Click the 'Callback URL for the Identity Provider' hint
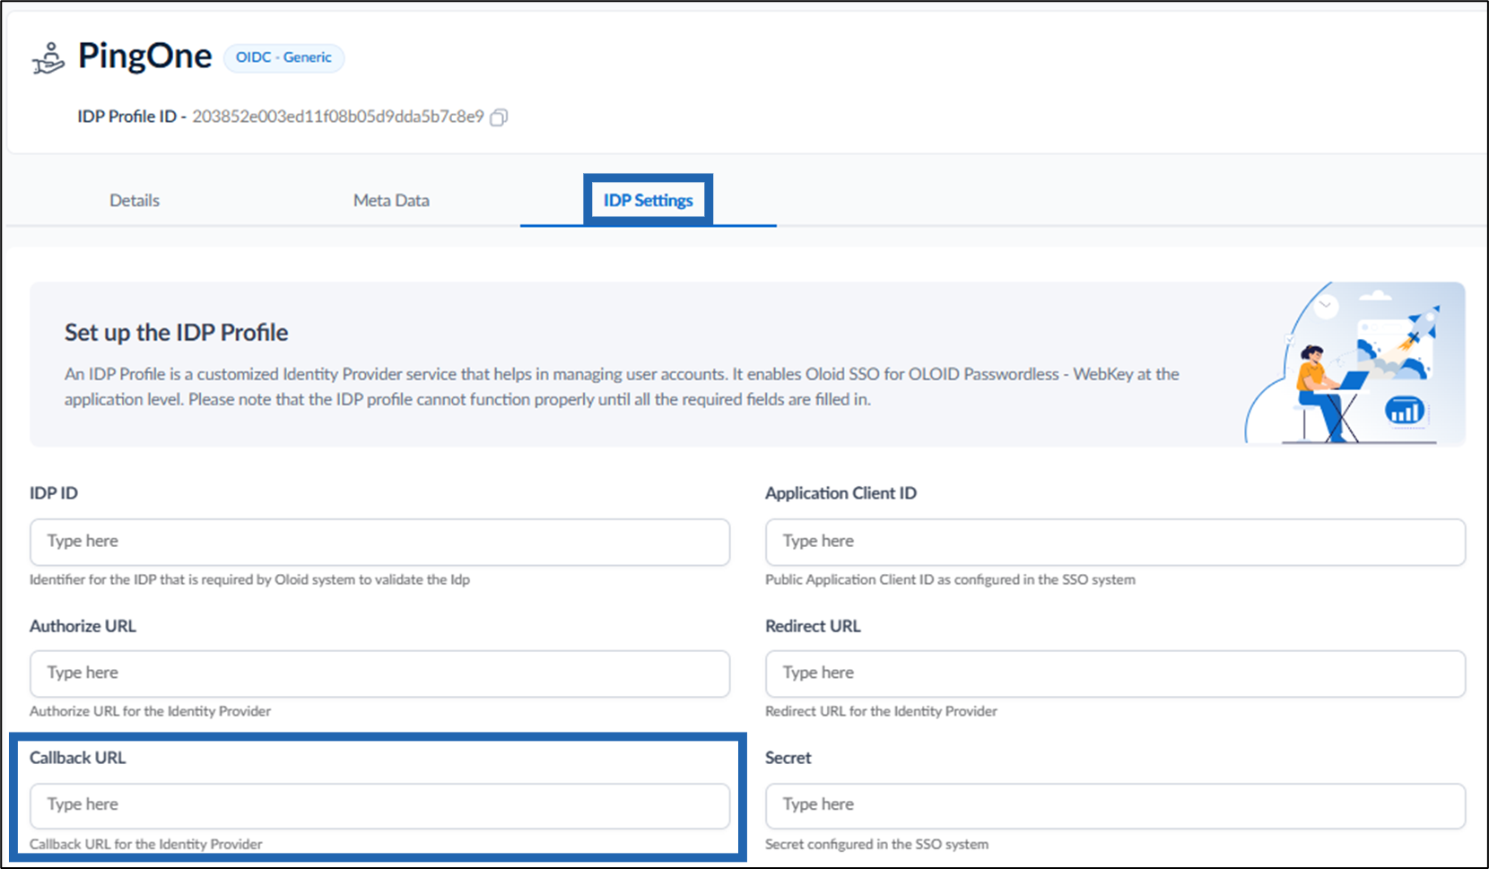 point(146,844)
